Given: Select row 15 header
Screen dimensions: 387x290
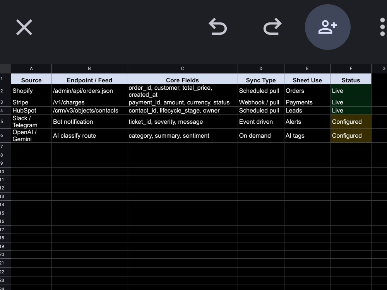Looking at the screenshot, I should 5,213.
